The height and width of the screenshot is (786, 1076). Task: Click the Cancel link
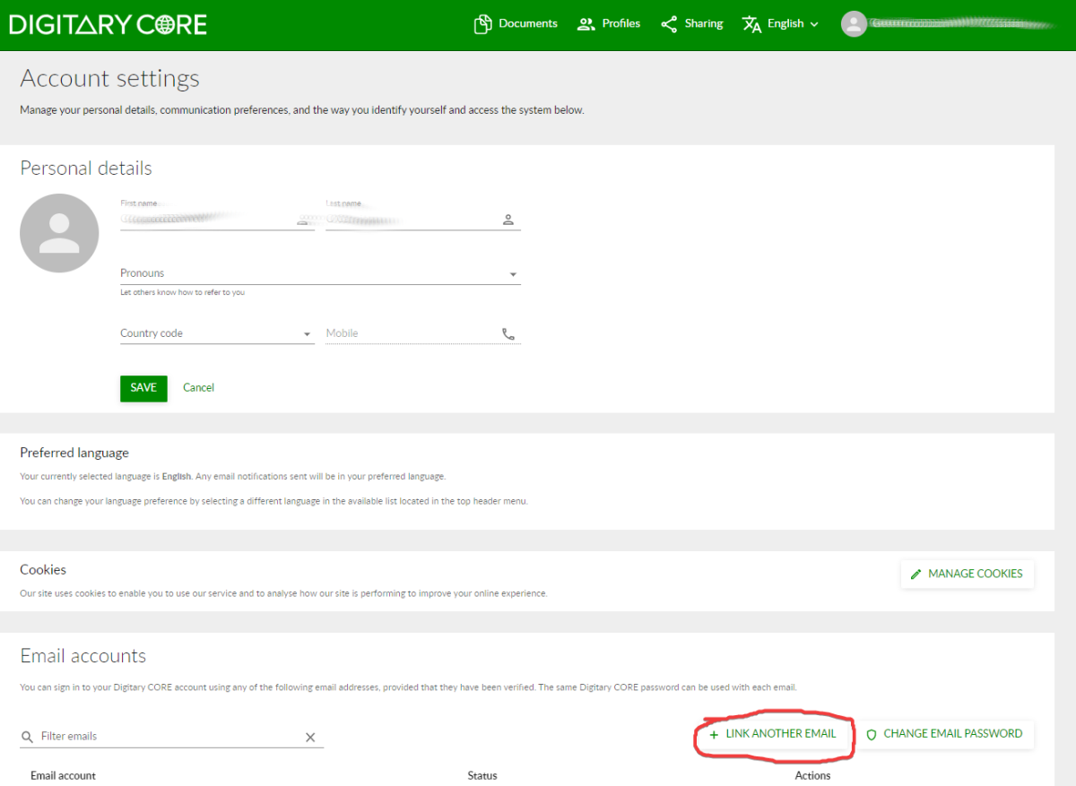(198, 388)
